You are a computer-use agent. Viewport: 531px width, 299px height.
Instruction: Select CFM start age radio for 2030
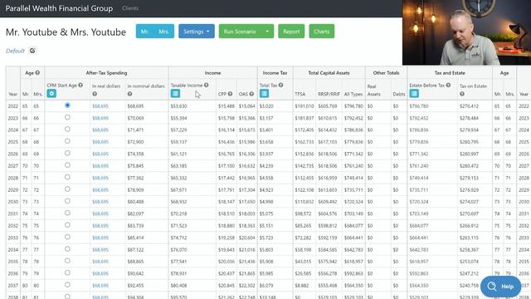coord(67,201)
